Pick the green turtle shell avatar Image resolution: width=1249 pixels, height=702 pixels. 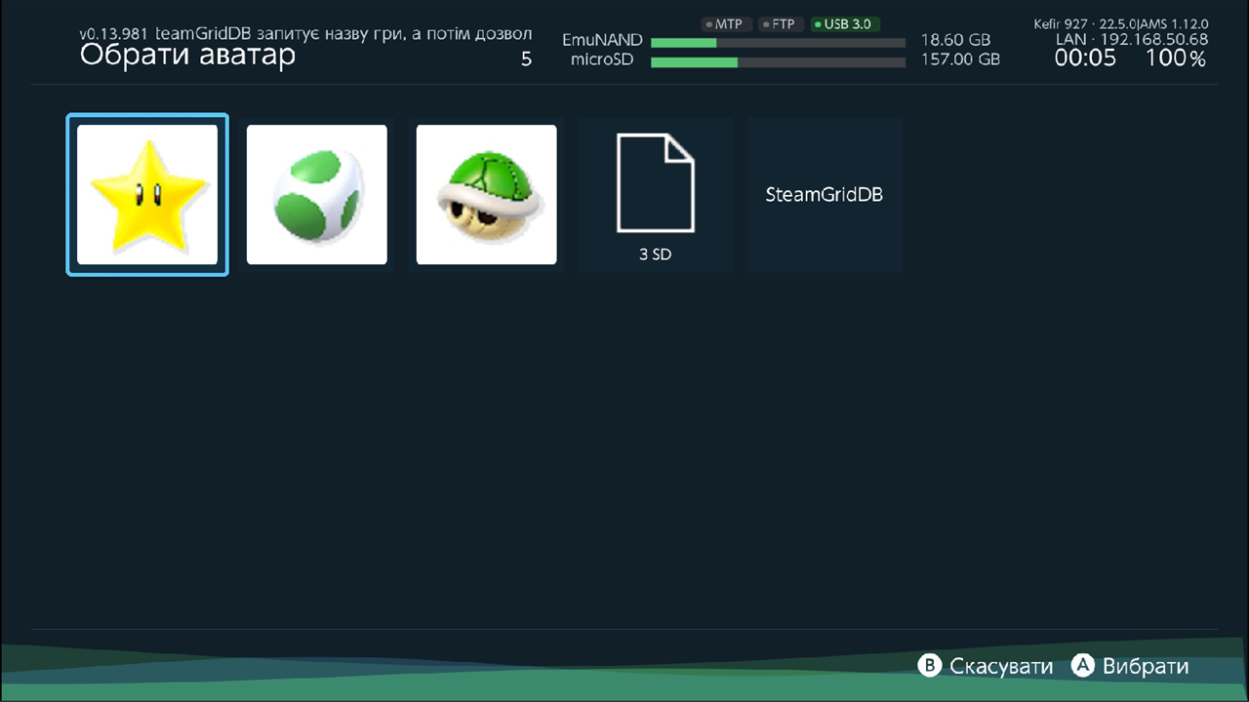click(x=487, y=194)
